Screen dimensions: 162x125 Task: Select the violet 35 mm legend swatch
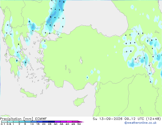(63, 122)
